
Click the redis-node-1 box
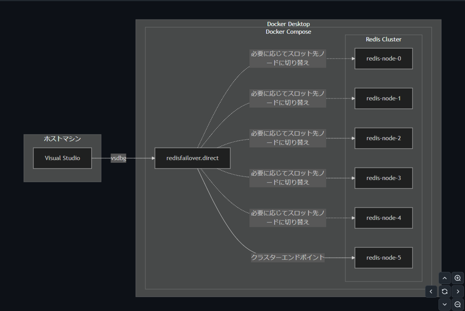(x=383, y=98)
